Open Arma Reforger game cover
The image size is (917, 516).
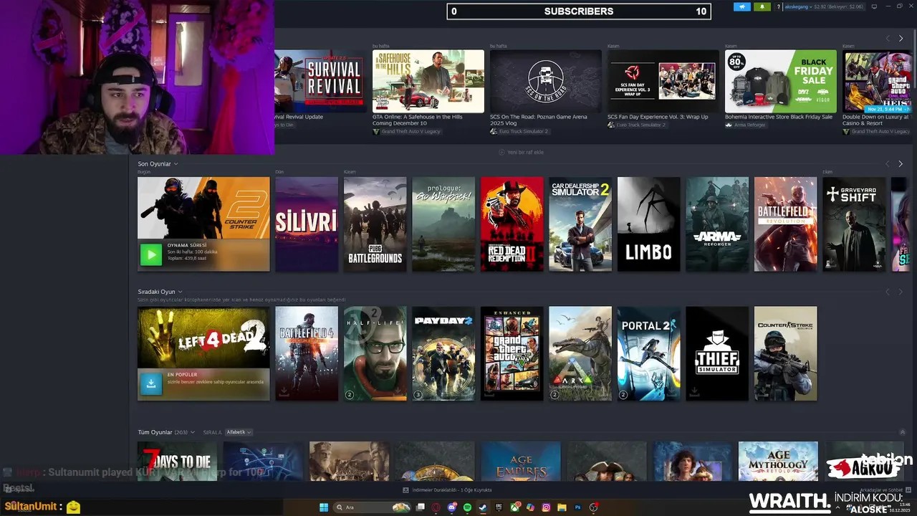(717, 224)
